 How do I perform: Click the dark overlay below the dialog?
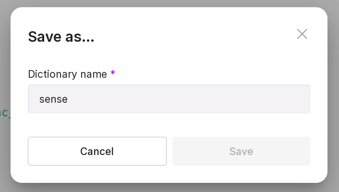click(x=168, y=188)
